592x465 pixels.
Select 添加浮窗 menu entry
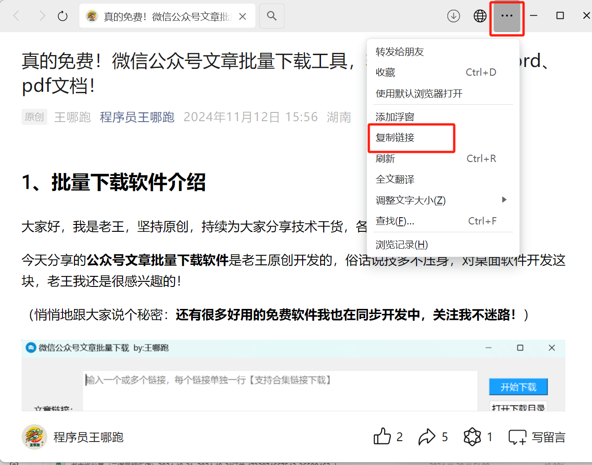[395, 117]
